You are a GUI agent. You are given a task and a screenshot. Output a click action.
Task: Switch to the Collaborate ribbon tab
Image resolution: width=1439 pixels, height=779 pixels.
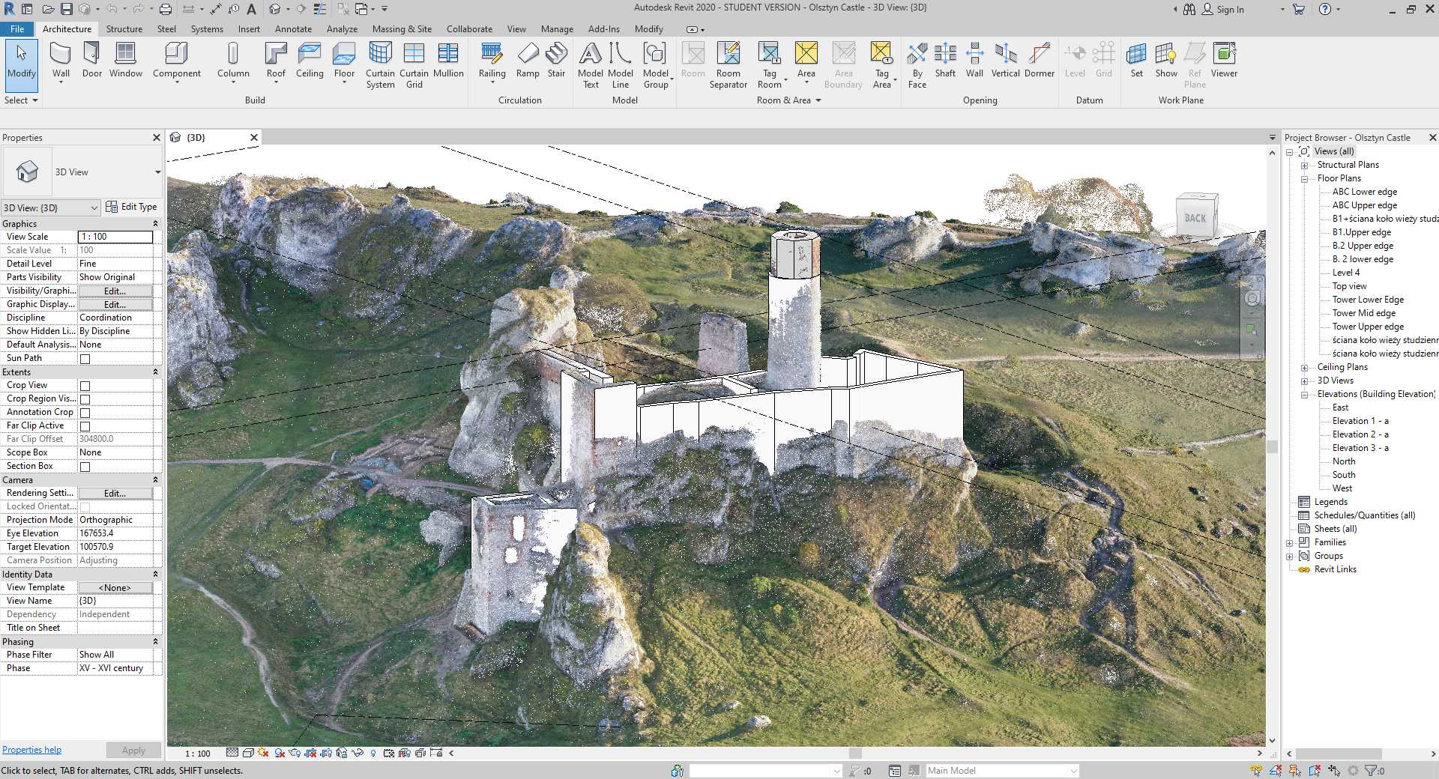[469, 29]
